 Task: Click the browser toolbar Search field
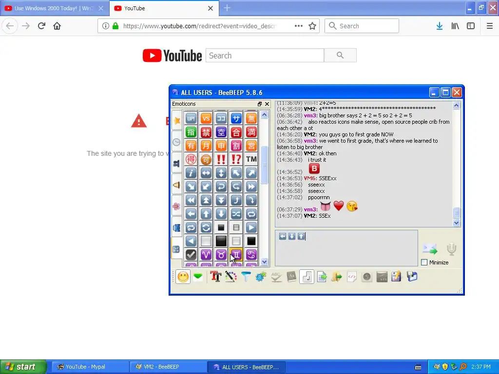tap(362, 26)
